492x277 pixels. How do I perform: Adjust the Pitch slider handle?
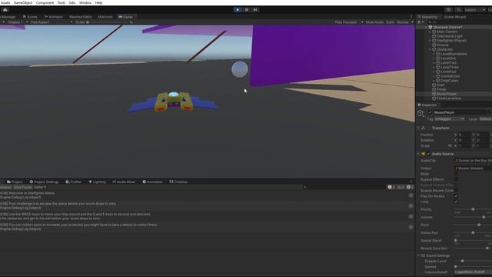479,225
